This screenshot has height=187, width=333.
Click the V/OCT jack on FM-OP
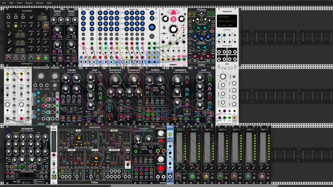(x=220, y=118)
